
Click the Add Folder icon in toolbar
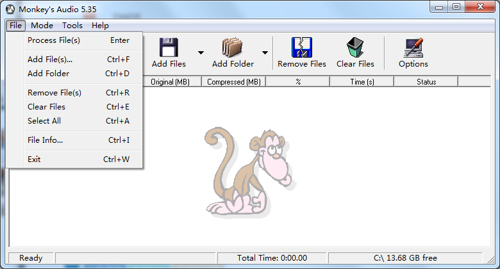(233, 47)
